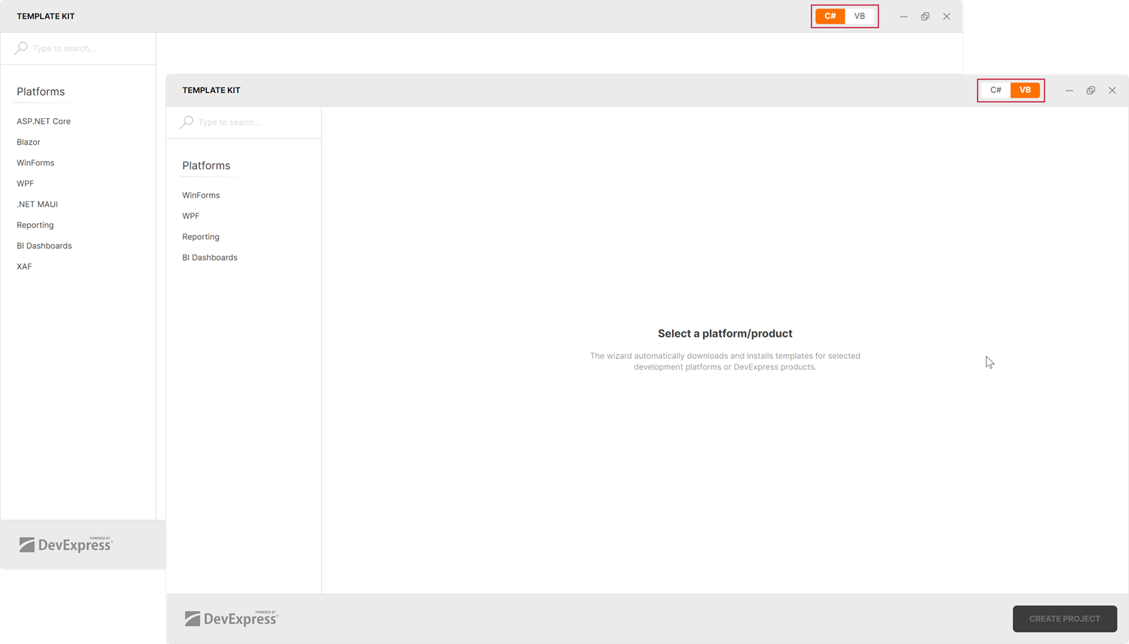1129x644 pixels.
Task: Maximize the back Template Kit window
Action: click(925, 17)
